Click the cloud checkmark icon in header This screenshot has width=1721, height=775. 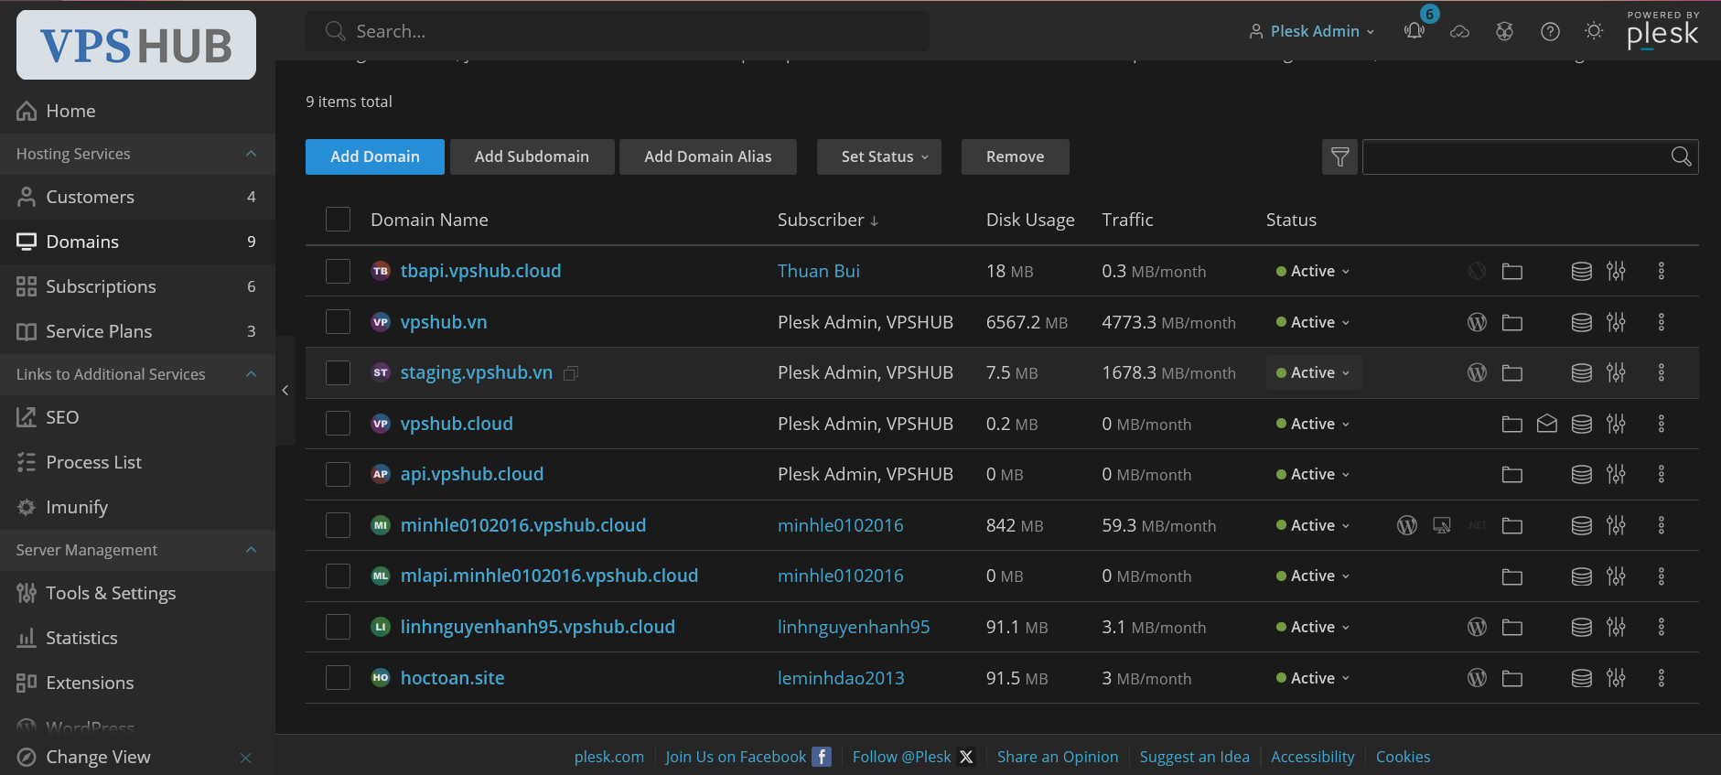coord(1459,31)
